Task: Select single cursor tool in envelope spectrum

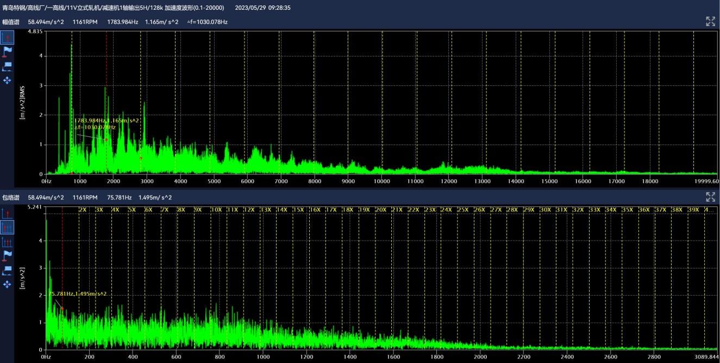Action: point(7,213)
